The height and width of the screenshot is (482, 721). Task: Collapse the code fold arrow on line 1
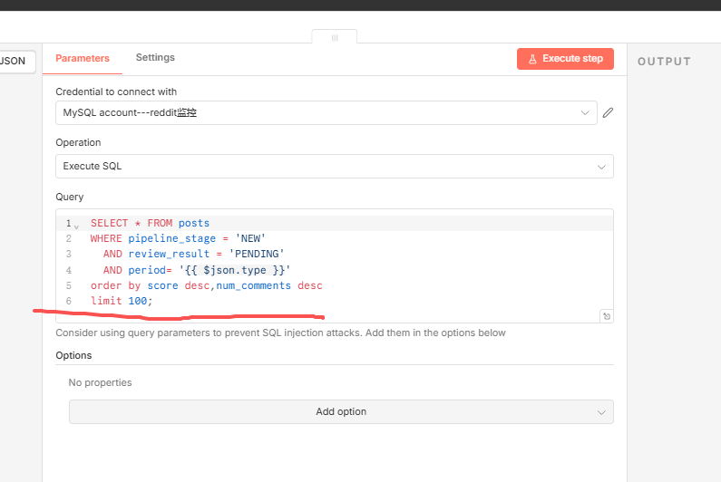pyautogui.click(x=76, y=225)
